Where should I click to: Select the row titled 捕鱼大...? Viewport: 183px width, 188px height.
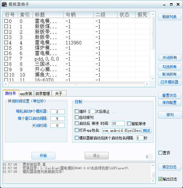76,75
